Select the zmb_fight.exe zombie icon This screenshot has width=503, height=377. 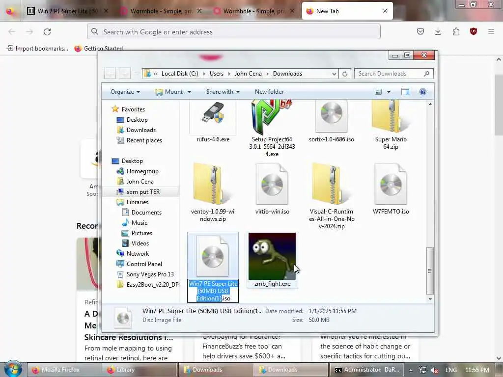pos(272,256)
